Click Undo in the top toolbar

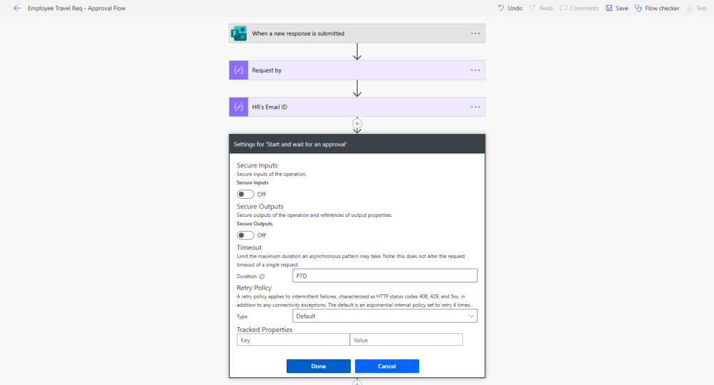pos(510,8)
